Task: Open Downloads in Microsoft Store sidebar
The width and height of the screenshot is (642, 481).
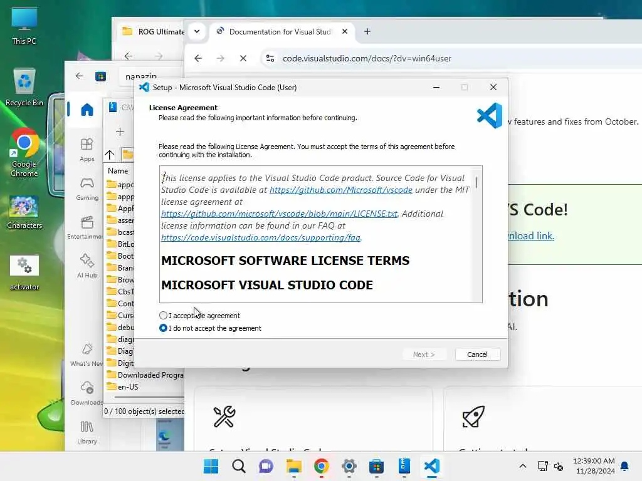Action: pyautogui.click(x=87, y=393)
